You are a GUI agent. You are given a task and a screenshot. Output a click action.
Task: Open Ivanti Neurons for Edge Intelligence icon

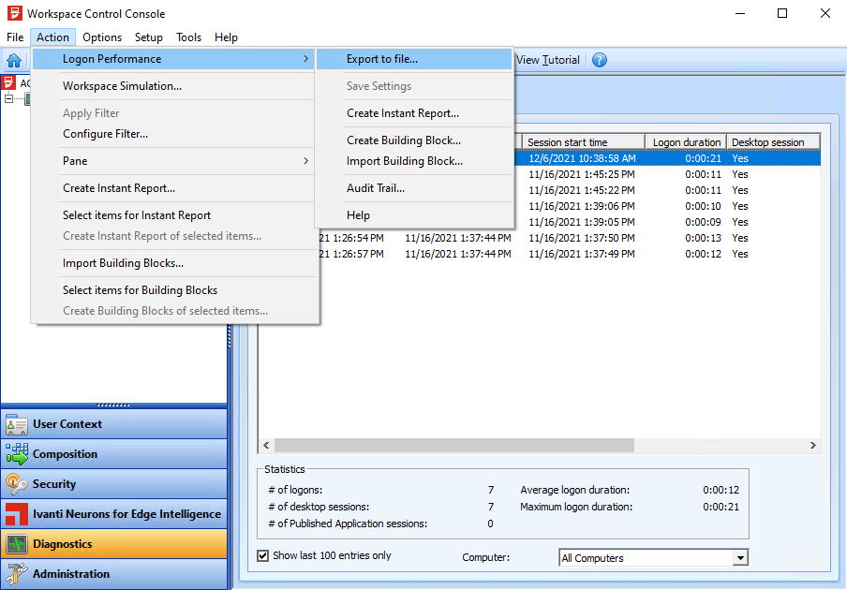17,514
